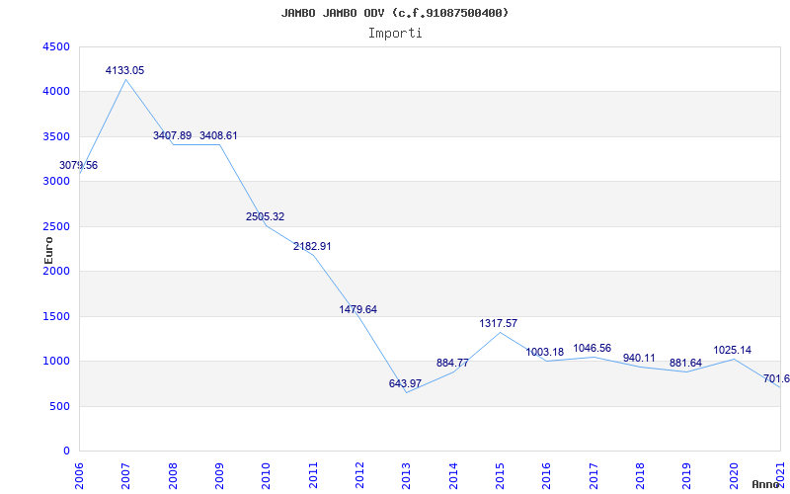Click the Importi subtitle
This screenshot has height=494, width=790.
395,33
